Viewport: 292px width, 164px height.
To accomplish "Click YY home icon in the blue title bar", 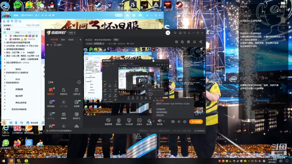I will pos(127,15).
